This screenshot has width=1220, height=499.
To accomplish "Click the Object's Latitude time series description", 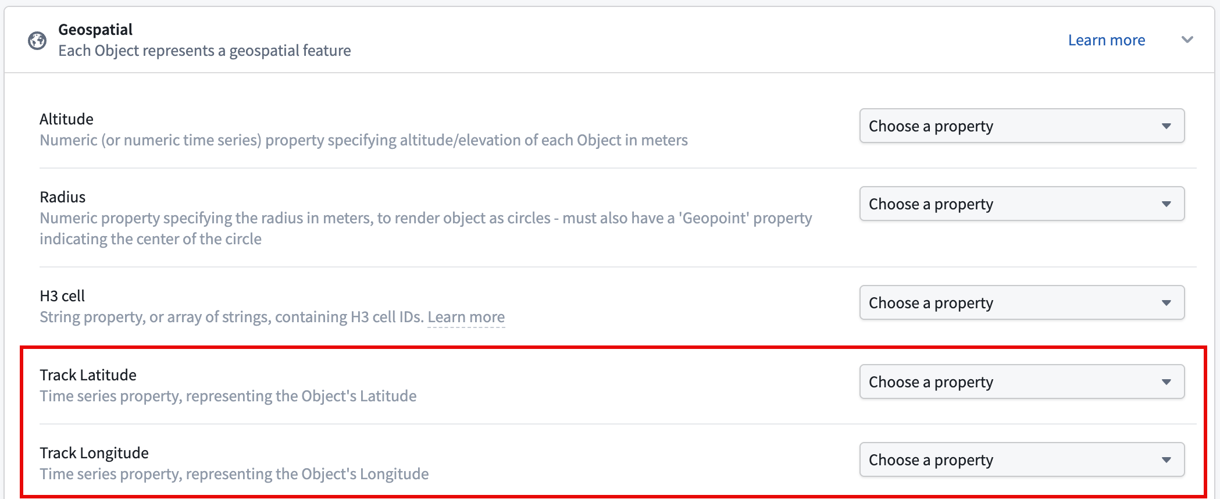I will [228, 396].
